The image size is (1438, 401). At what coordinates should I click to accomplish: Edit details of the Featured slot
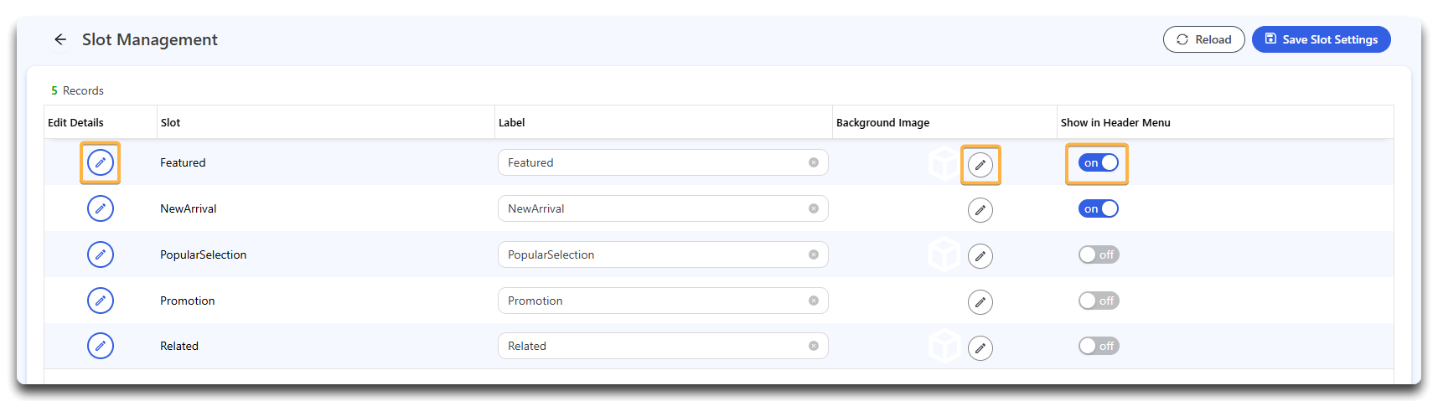click(x=101, y=162)
